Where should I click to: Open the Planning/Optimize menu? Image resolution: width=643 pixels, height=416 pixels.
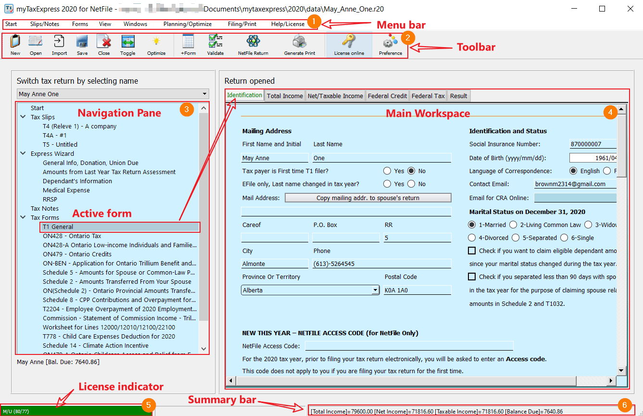(x=187, y=24)
